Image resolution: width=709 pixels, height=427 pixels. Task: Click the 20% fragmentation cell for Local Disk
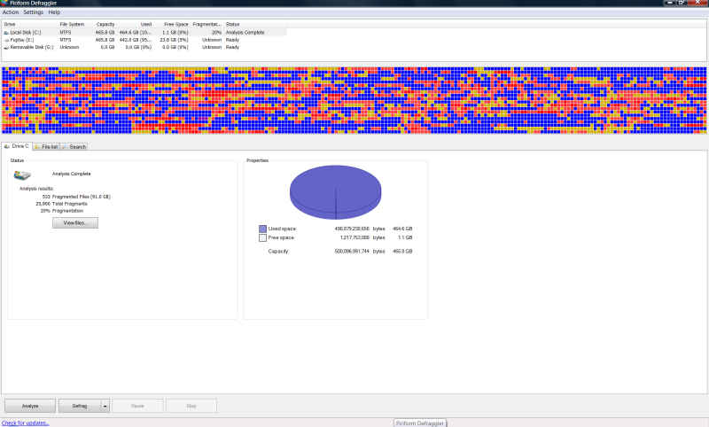pyautogui.click(x=216, y=33)
